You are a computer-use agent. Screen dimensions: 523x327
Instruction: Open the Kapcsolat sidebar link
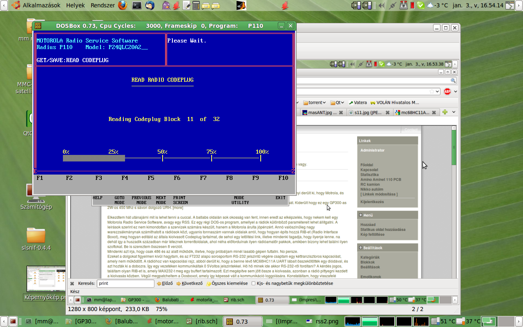click(x=369, y=170)
